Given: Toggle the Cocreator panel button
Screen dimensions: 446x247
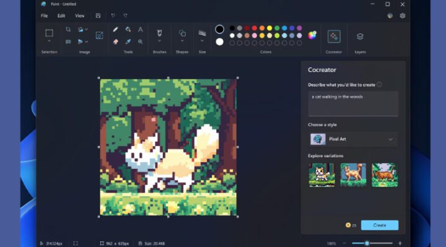Looking at the screenshot, I should 334,37.
